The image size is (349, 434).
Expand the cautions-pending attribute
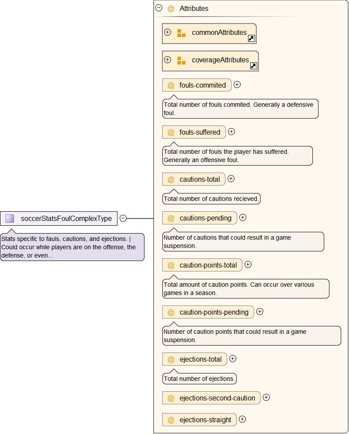[x=243, y=217]
